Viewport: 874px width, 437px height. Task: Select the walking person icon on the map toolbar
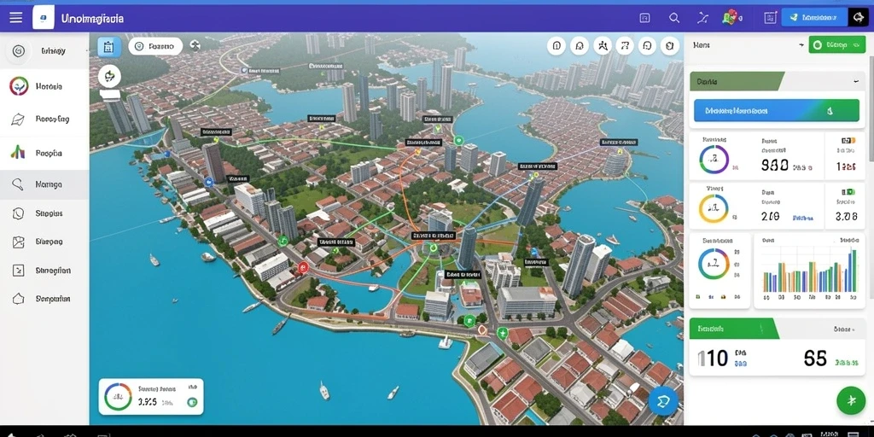[x=602, y=46]
